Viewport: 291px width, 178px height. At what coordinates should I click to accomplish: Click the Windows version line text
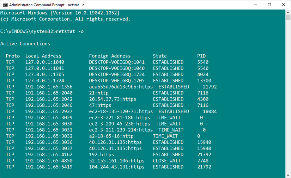[x=60, y=13]
